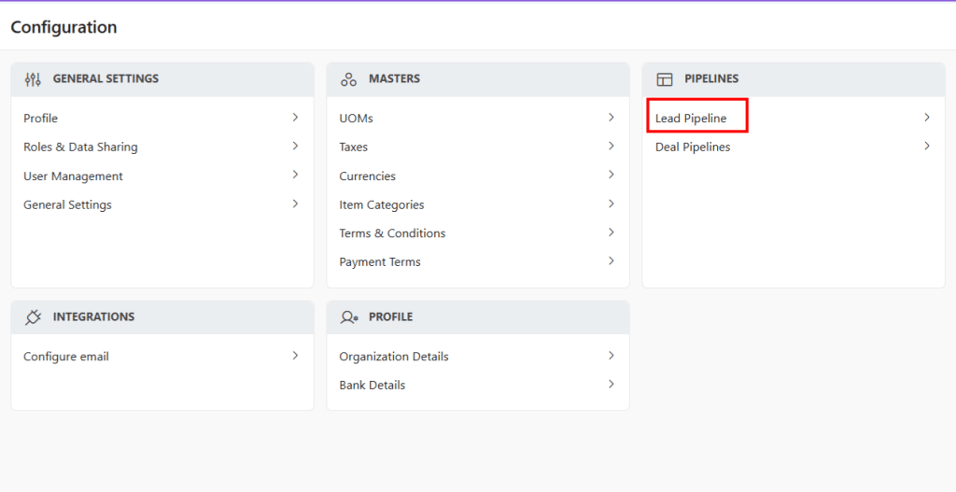
Task: Click the General Settings sliders icon
Action: click(x=34, y=79)
